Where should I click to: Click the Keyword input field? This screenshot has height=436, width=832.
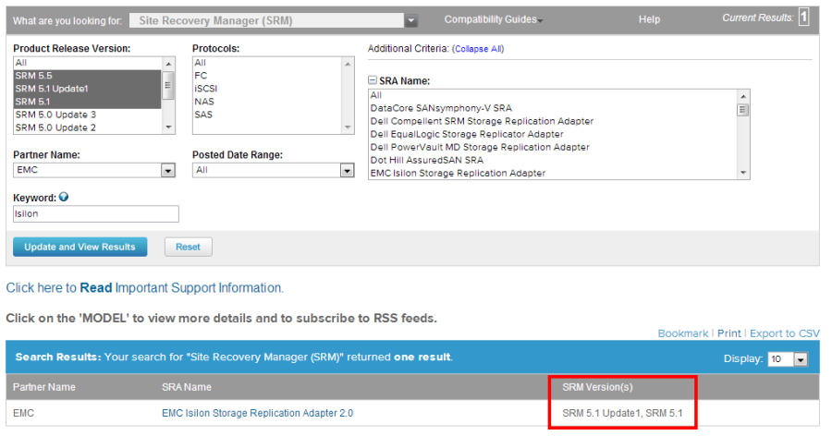pos(95,213)
